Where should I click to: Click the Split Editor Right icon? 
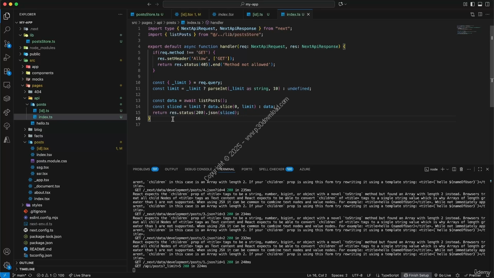[x=480, y=14]
